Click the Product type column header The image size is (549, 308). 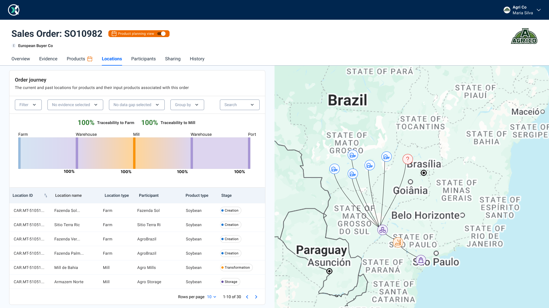point(197,195)
